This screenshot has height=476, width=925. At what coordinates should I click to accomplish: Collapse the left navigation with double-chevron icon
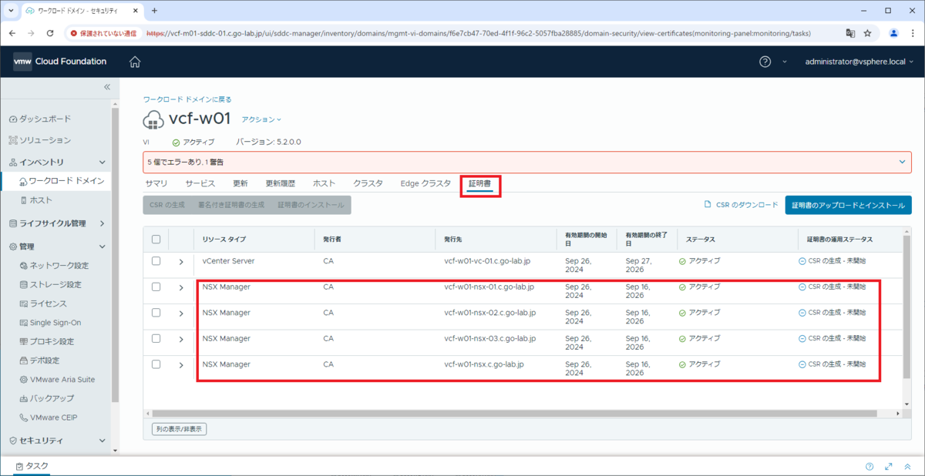(107, 87)
